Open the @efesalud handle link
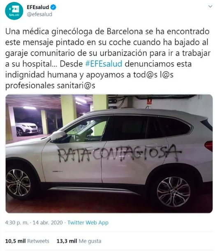Image resolution: width=215 pixels, height=251 pixels. click(39, 14)
